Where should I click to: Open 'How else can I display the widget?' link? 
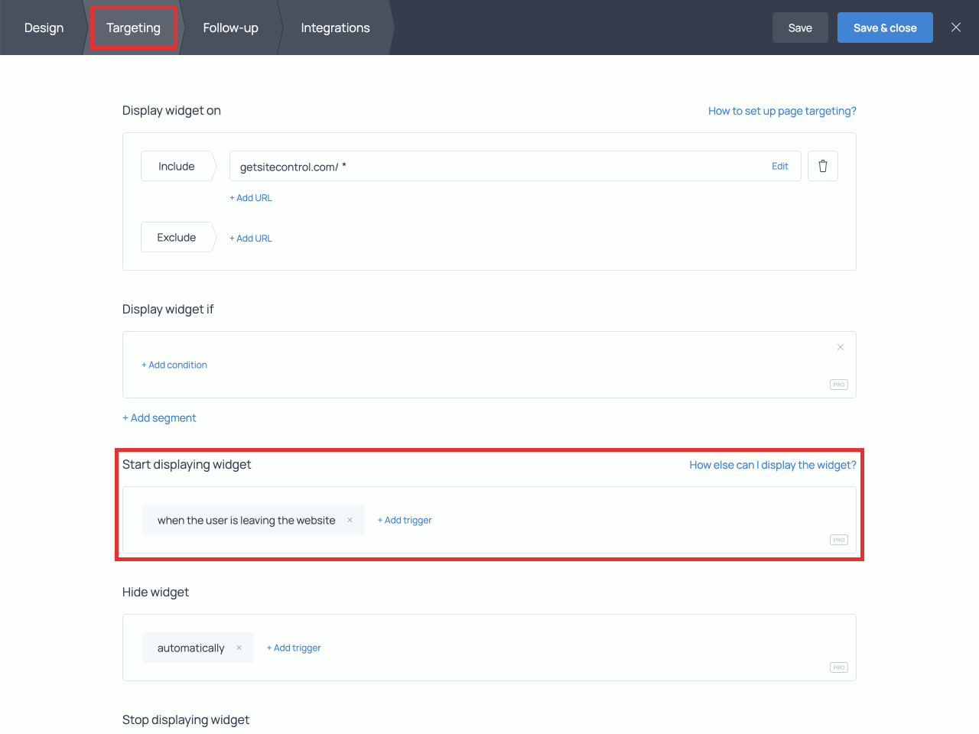click(x=772, y=464)
